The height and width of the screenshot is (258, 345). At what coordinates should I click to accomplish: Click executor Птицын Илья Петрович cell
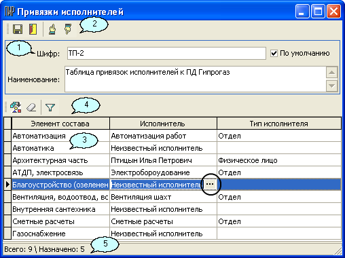163,160
